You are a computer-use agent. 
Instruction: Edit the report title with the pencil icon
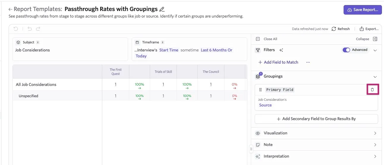click(x=162, y=9)
